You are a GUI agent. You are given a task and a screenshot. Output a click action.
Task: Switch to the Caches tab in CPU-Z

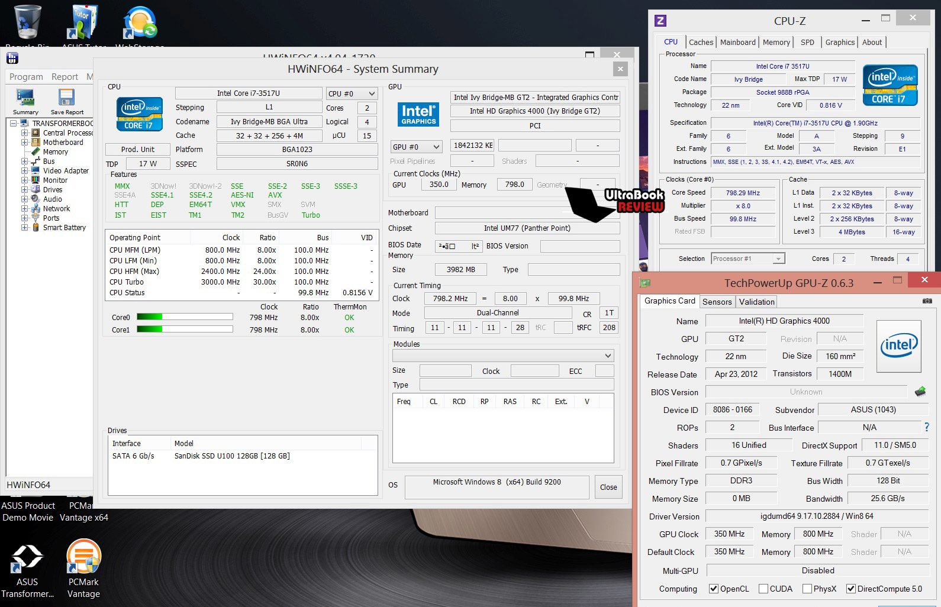click(x=701, y=42)
